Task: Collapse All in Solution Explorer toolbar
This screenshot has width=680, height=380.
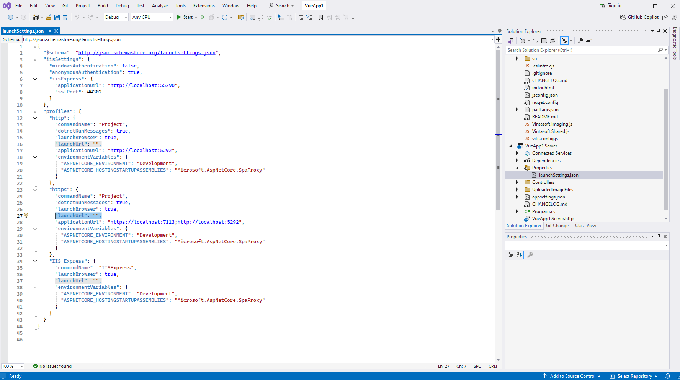Action: (544, 41)
